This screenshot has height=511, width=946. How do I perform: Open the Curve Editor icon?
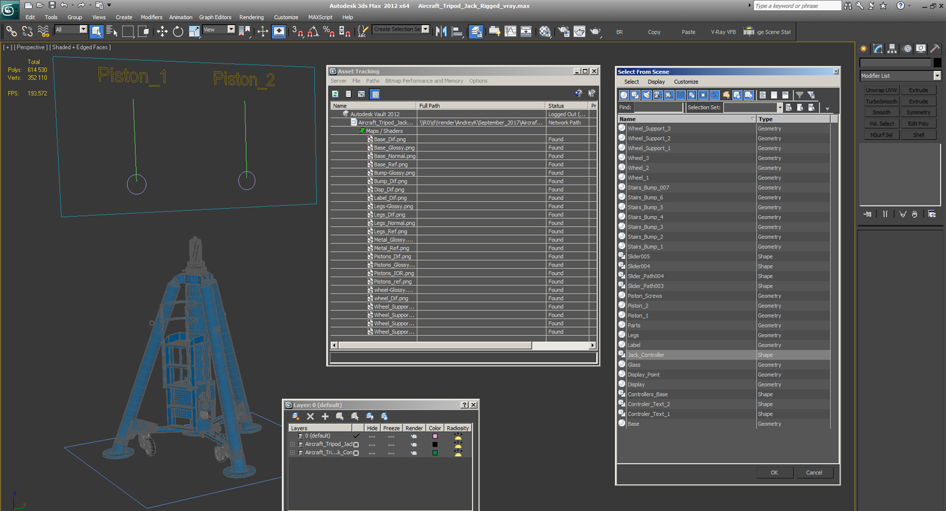511,31
